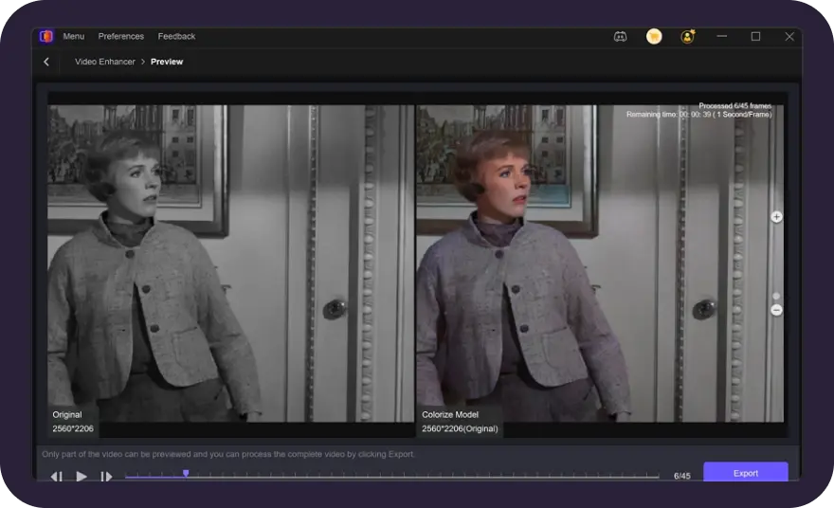Step to the next frame
The width and height of the screenshot is (834, 508).
[x=106, y=476]
